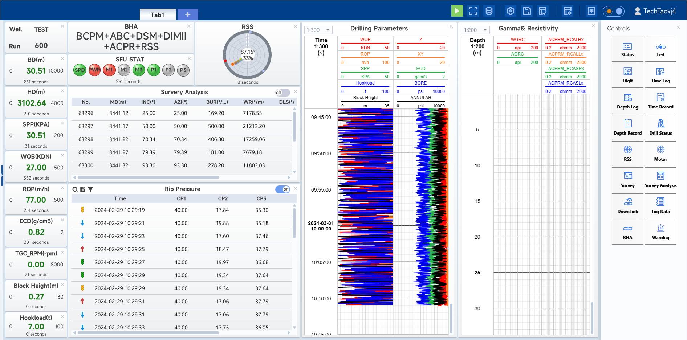Add the Depth Record control widget
This screenshot has height=340, width=687.
tap(627, 127)
